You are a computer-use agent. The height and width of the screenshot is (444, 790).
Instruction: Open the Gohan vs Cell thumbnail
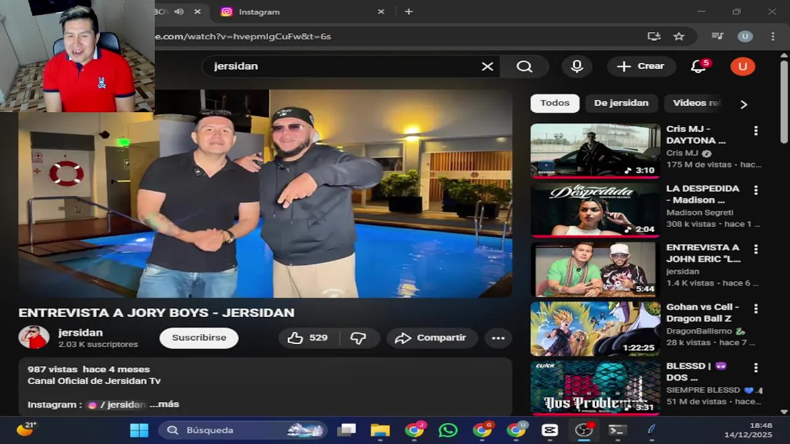[595, 328]
